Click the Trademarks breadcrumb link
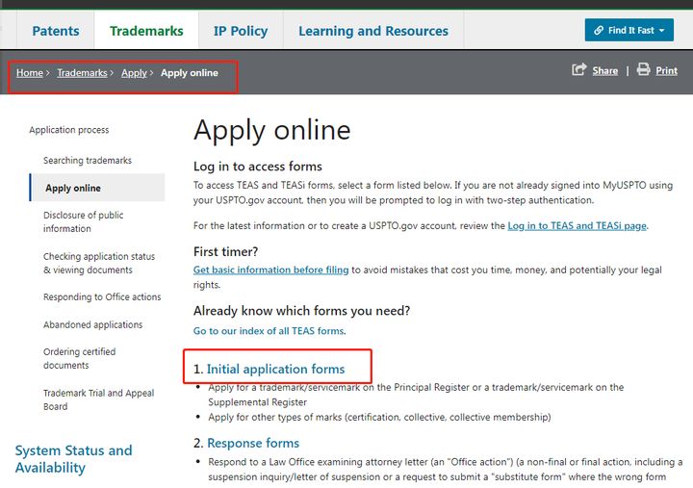This screenshot has height=488, width=693. pos(82,73)
